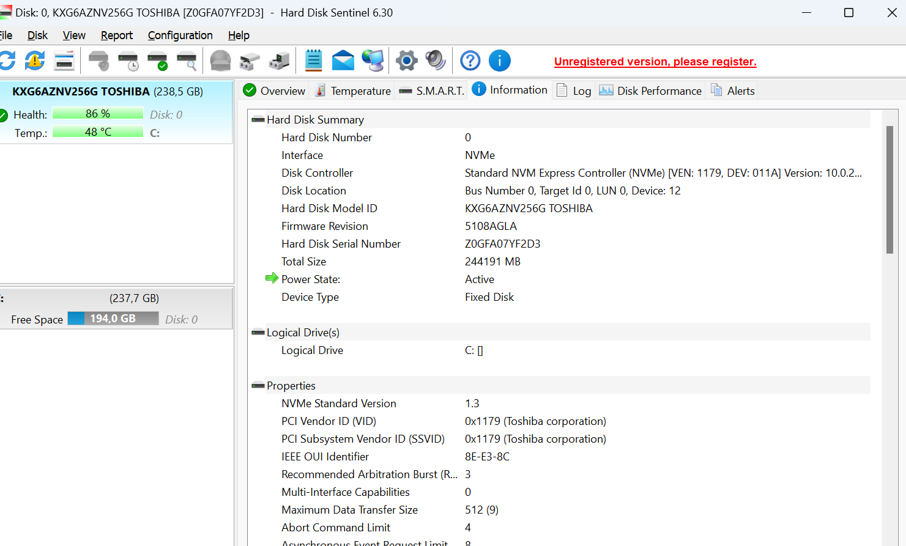Select the KXG6AZNV256G TOSHIBA disk entry
Screen dimensions: 906x546
click(107, 92)
